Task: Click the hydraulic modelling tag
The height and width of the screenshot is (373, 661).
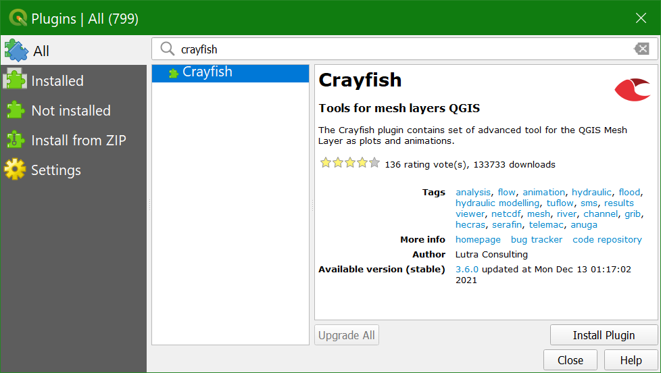Action: 497,203
